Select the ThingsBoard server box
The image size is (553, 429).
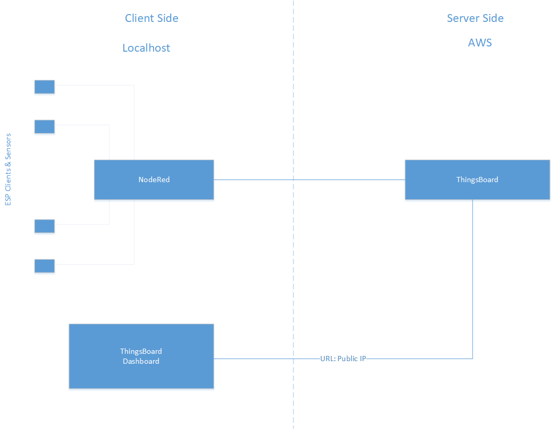477,180
